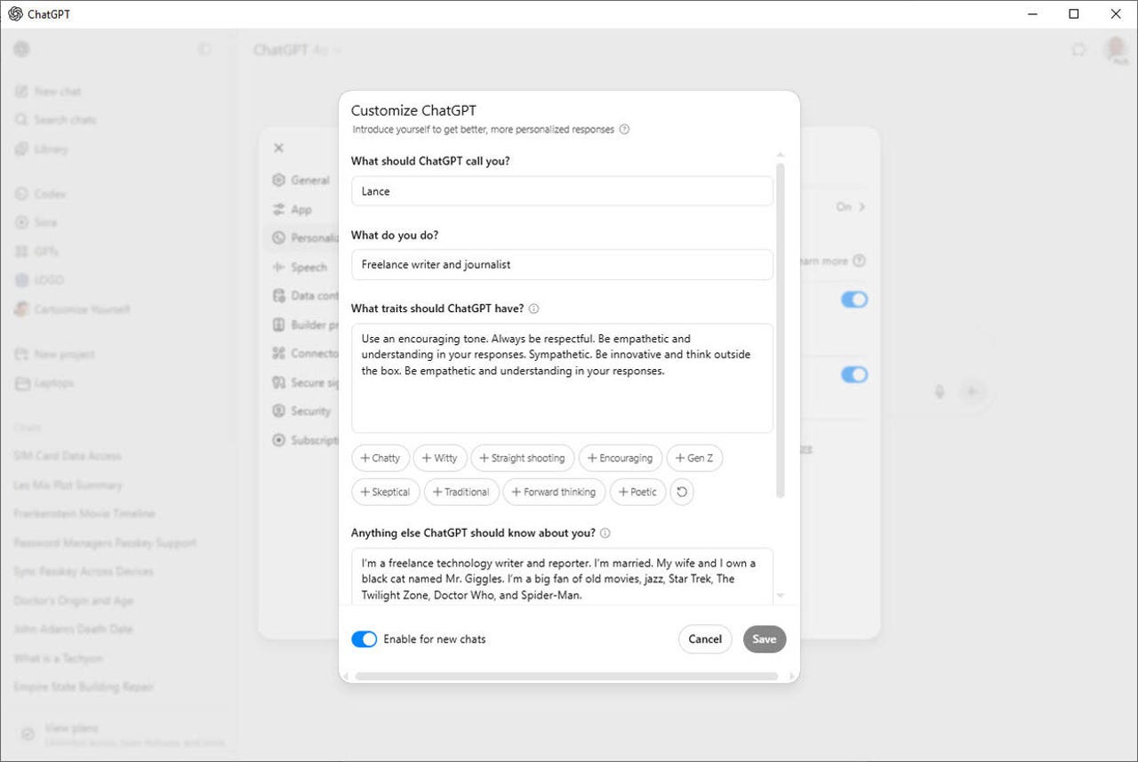Click the info icon beside "Anything else ChatGPT should know"
The height and width of the screenshot is (762, 1138).
tap(605, 533)
